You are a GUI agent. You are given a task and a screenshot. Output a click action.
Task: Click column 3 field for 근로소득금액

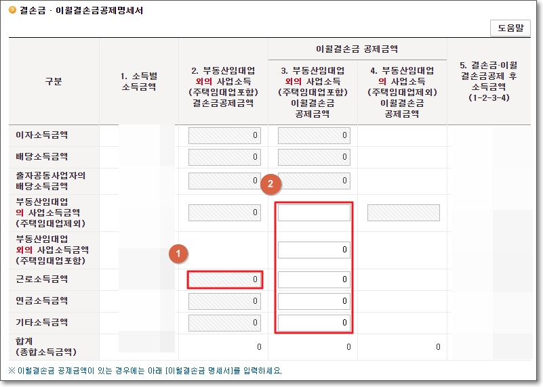click(314, 279)
